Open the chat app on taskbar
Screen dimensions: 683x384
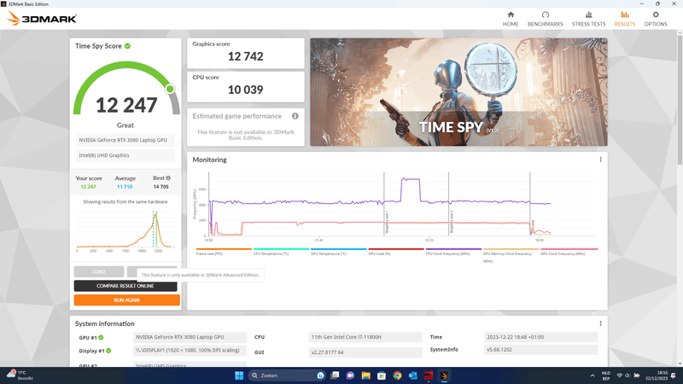[350, 375]
